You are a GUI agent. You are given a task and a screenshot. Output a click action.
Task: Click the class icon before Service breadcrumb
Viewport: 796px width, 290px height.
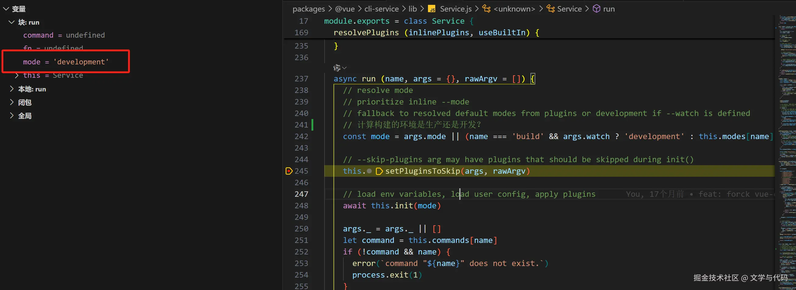click(x=550, y=9)
